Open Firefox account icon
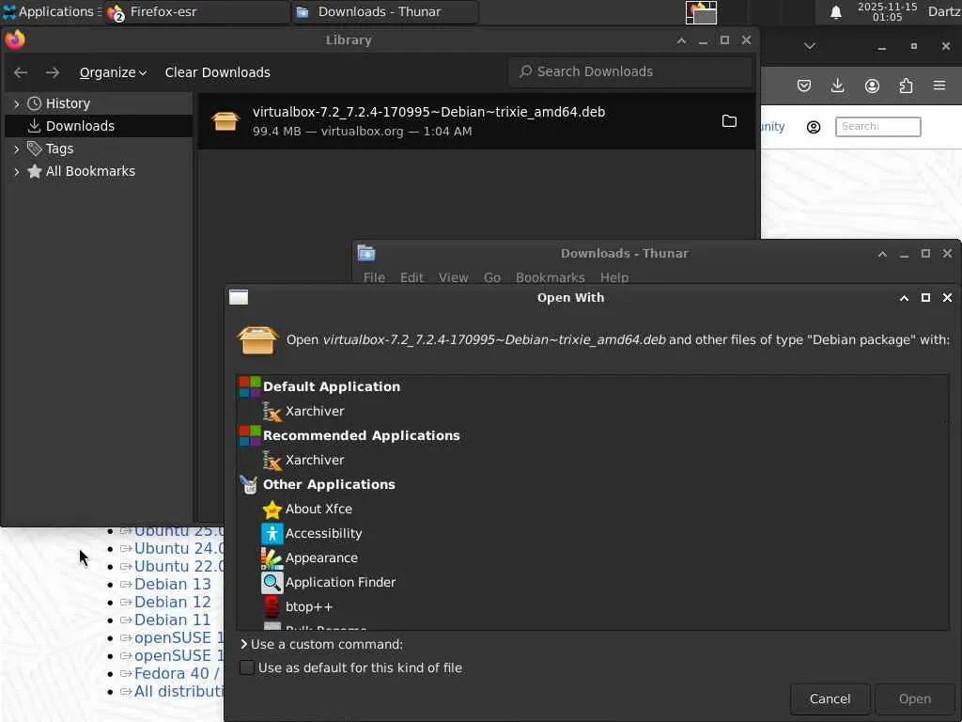The width and height of the screenshot is (962, 722). (872, 86)
